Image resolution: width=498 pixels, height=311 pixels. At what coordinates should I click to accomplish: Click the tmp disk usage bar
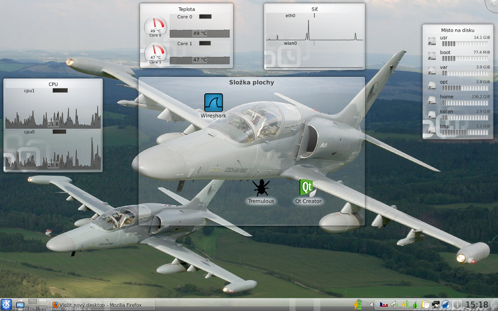pyautogui.click(x=465, y=132)
